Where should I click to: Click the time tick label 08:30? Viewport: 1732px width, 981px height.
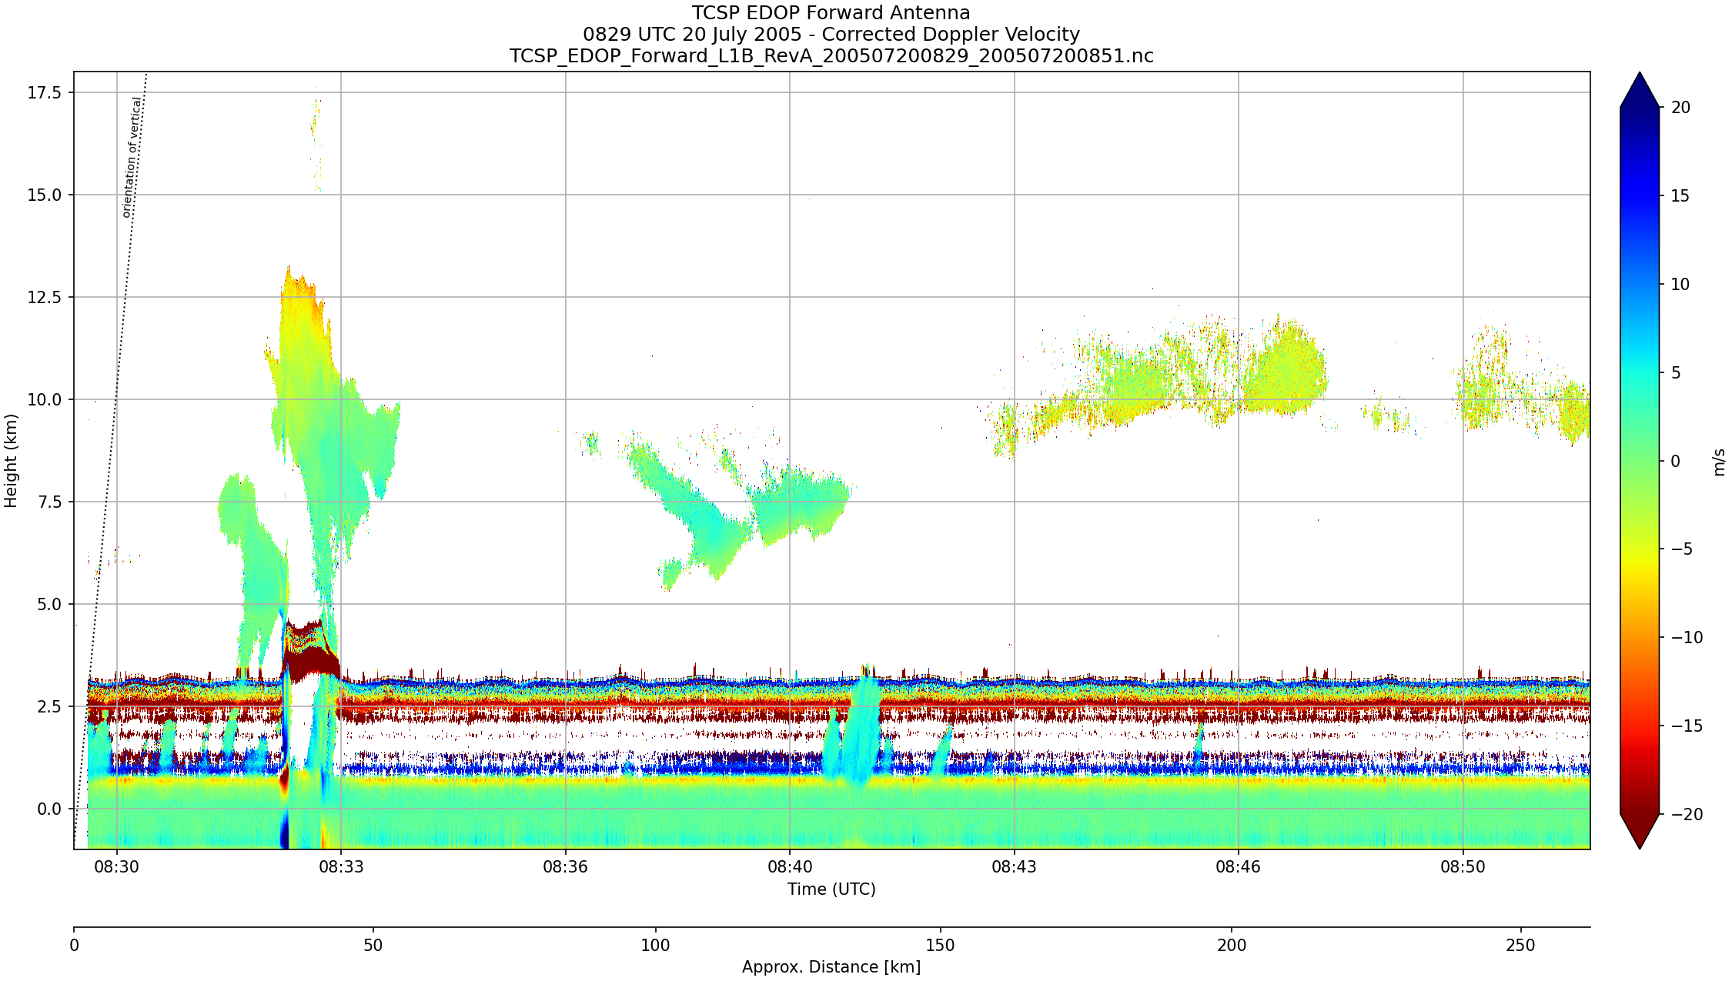tap(117, 867)
